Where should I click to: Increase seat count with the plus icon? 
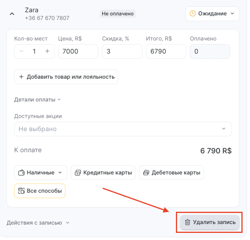pos(47,51)
